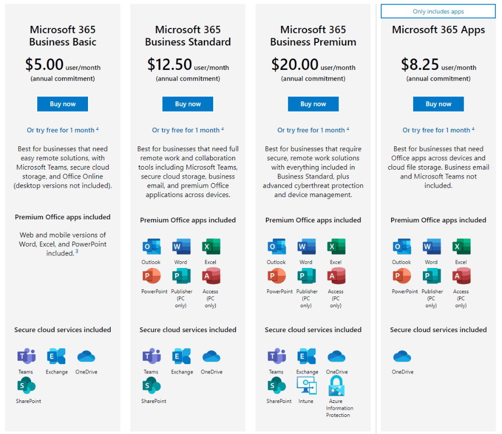Click Buy now under Microsoft 365 Apps
The image size is (502, 434).
438,104
